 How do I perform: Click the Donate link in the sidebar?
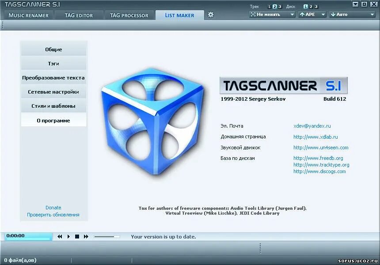53,207
